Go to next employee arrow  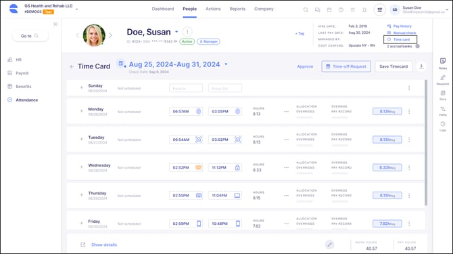tap(110, 35)
